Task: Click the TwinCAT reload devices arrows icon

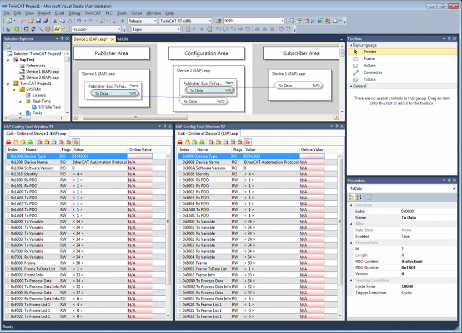Action: tap(33, 29)
